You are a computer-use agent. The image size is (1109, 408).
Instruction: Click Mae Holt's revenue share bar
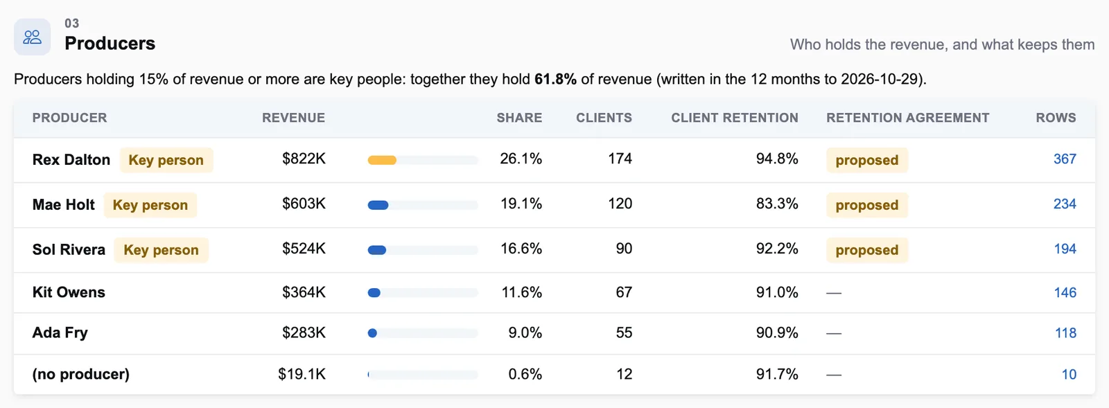[x=423, y=205]
